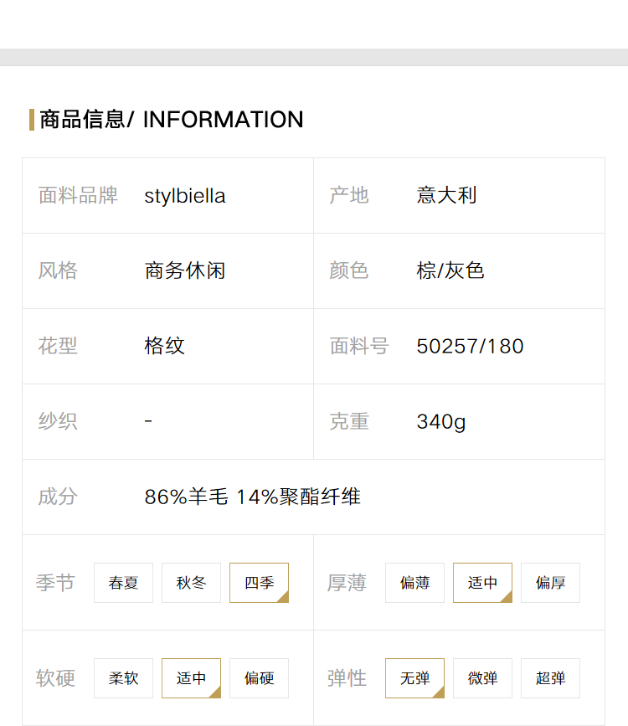Select the 偏硬 softness option
The height and width of the screenshot is (726, 628).
(x=259, y=677)
